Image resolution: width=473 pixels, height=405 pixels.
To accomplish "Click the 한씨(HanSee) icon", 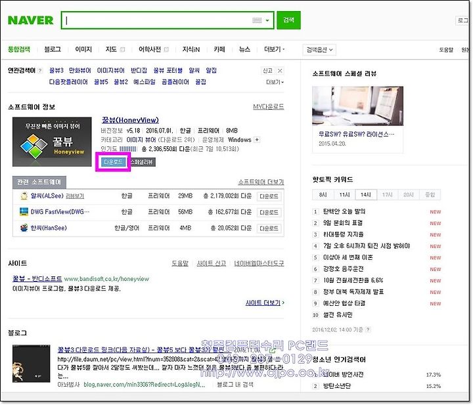I will (x=24, y=228).
